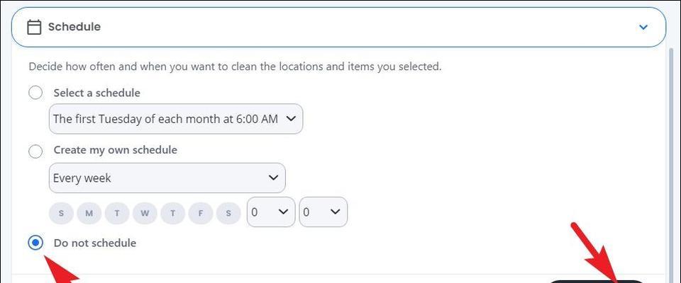Open the minute dropdown showing 0
The height and width of the screenshot is (283, 681).
[323, 212]
